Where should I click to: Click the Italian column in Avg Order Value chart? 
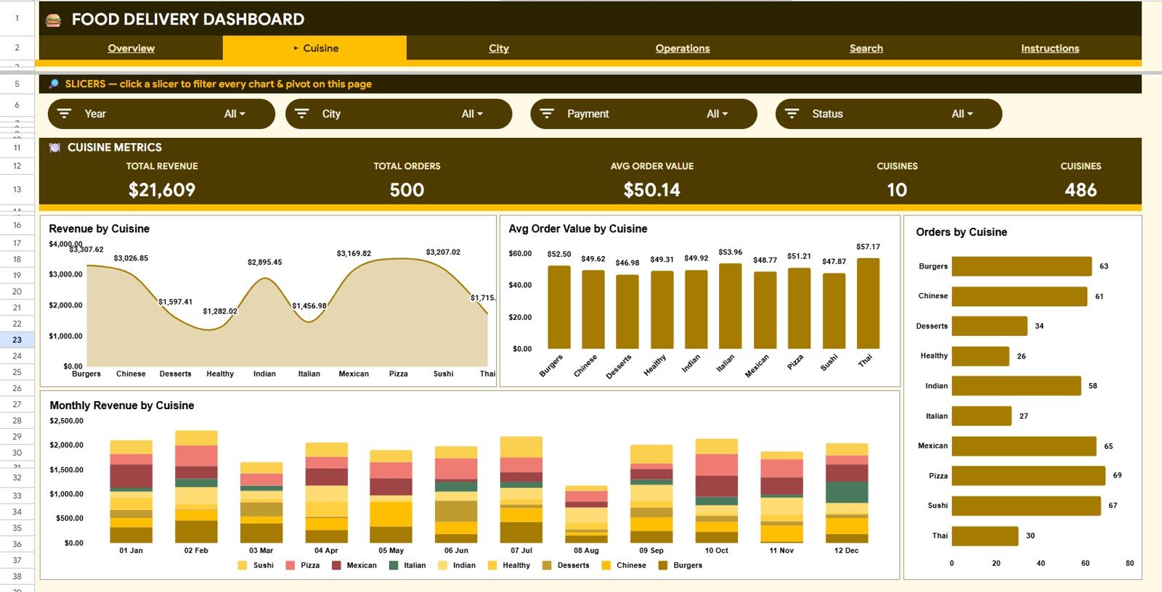[x=730, y=306]
